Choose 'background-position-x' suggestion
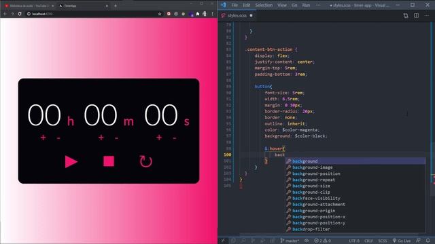 pyautogui.click(x=355, y=217)
